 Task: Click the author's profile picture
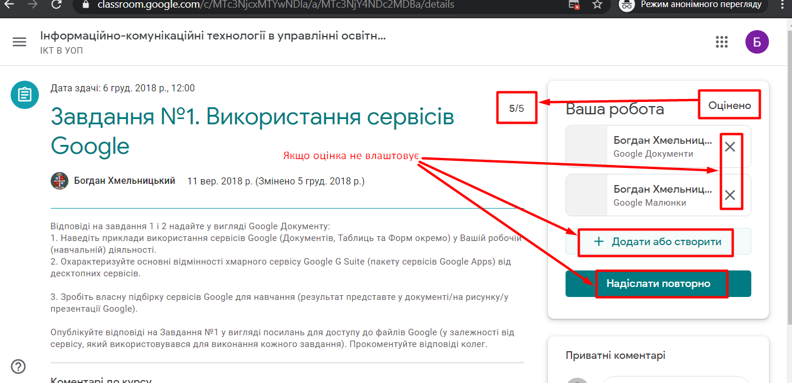click(60, 181)
